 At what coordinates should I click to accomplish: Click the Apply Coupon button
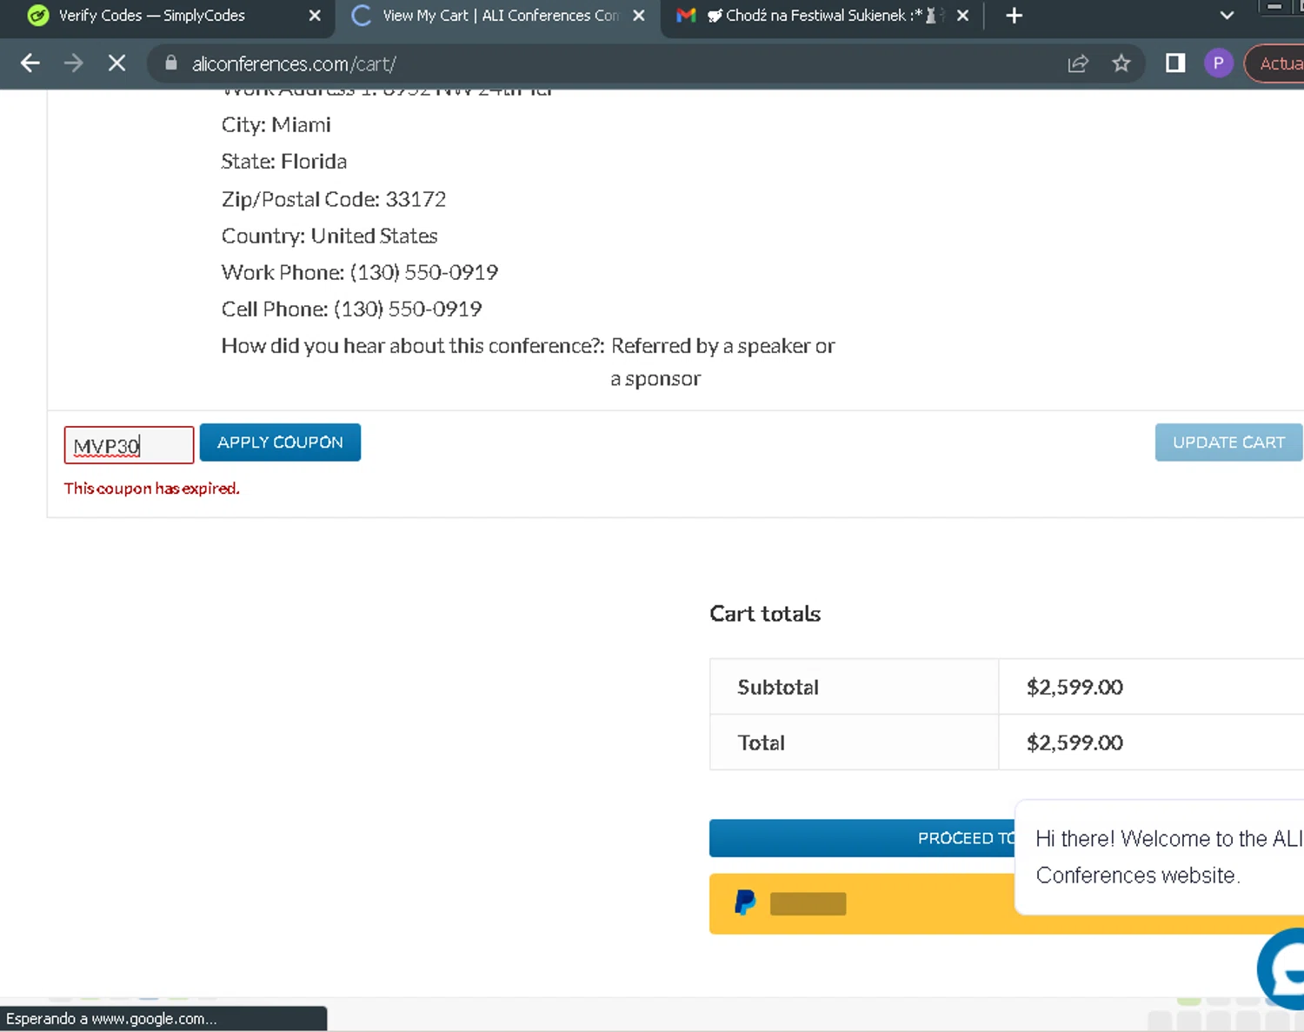[280, 443]
